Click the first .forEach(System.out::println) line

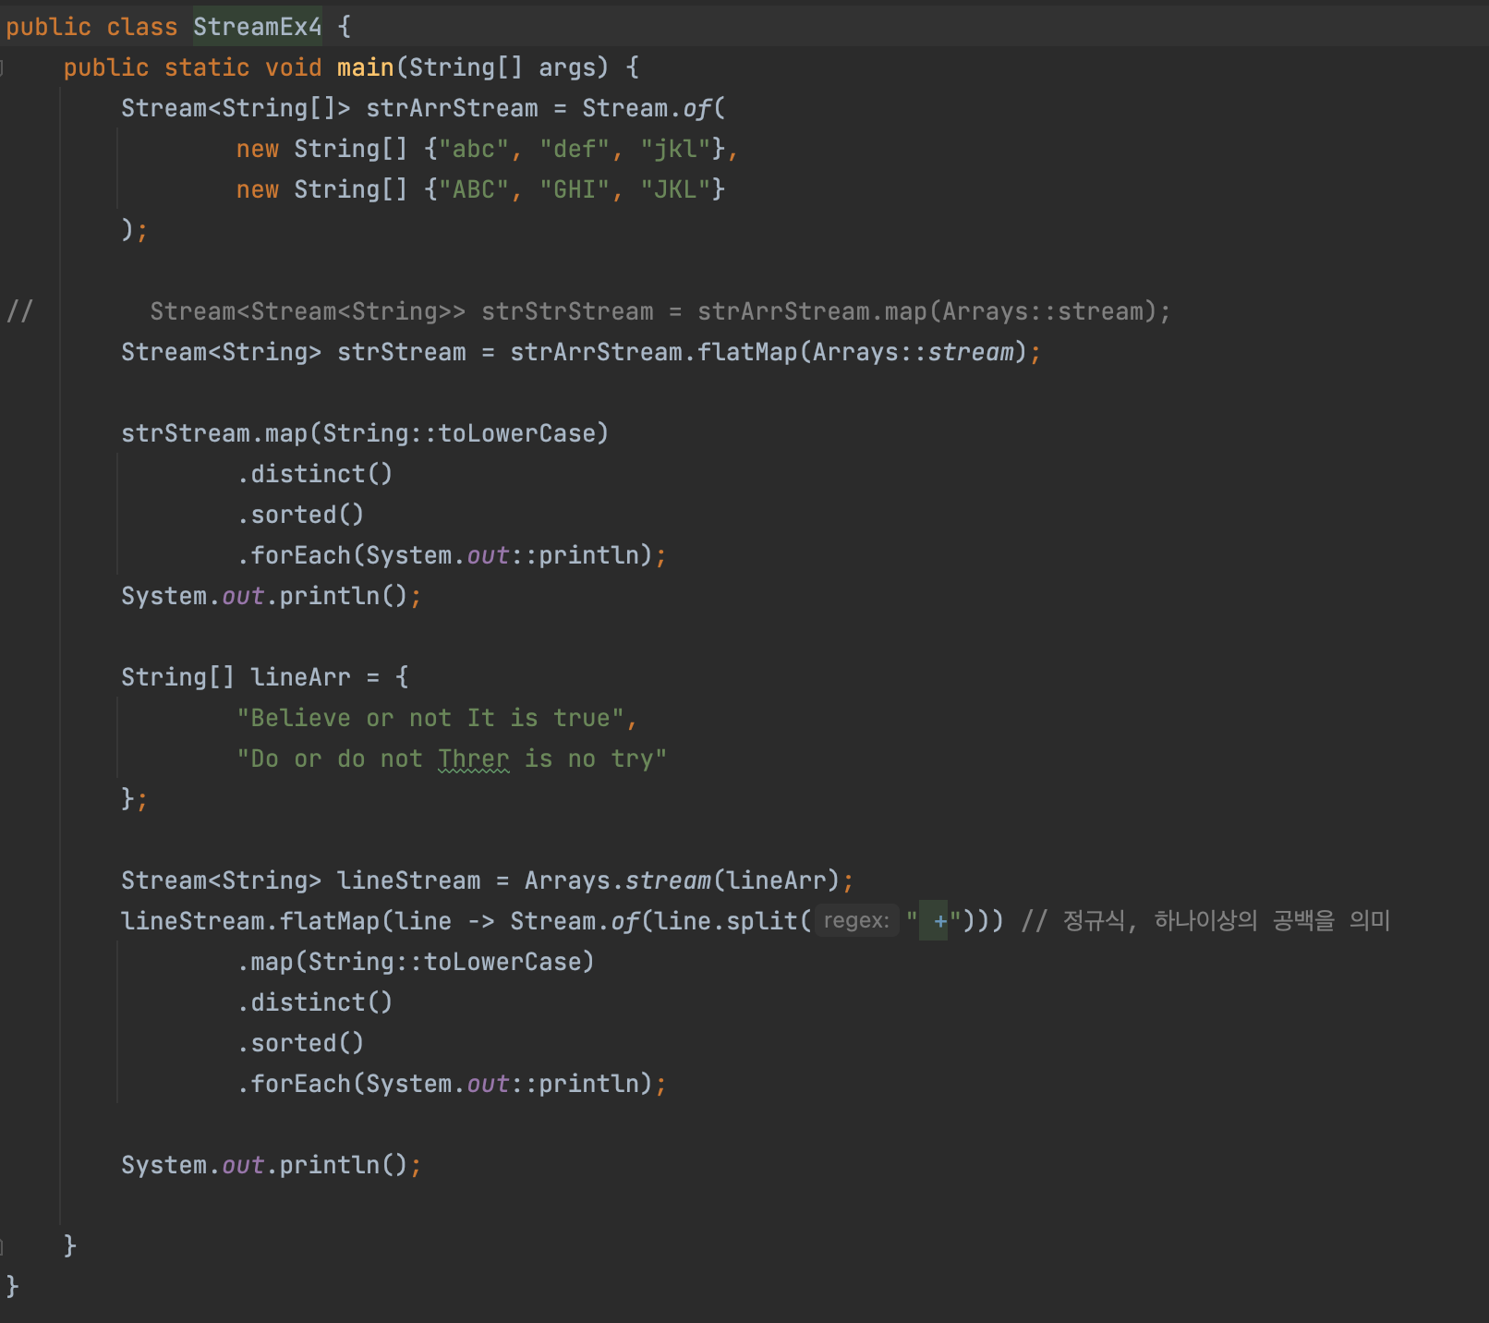coord(452,555)
